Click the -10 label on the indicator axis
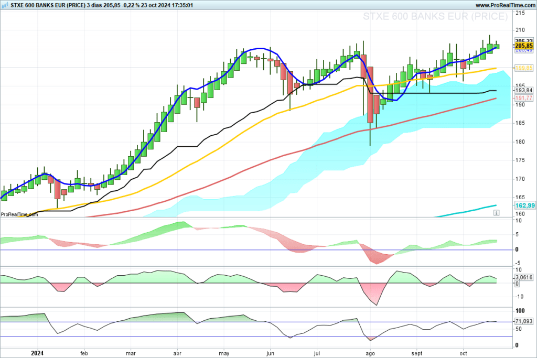This screenshot has width=537, height=358. click(519, 296)
